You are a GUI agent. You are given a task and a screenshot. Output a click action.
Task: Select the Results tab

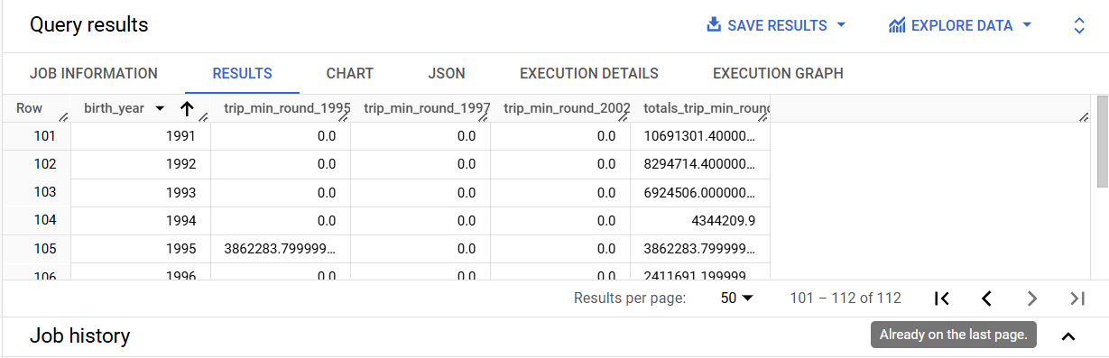pyautogui.click(x=242, y=74)
